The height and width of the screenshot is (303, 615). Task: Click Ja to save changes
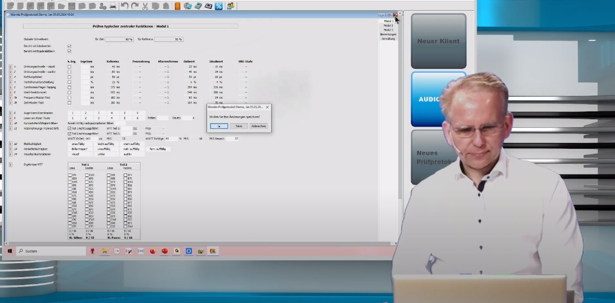[219, 126]
